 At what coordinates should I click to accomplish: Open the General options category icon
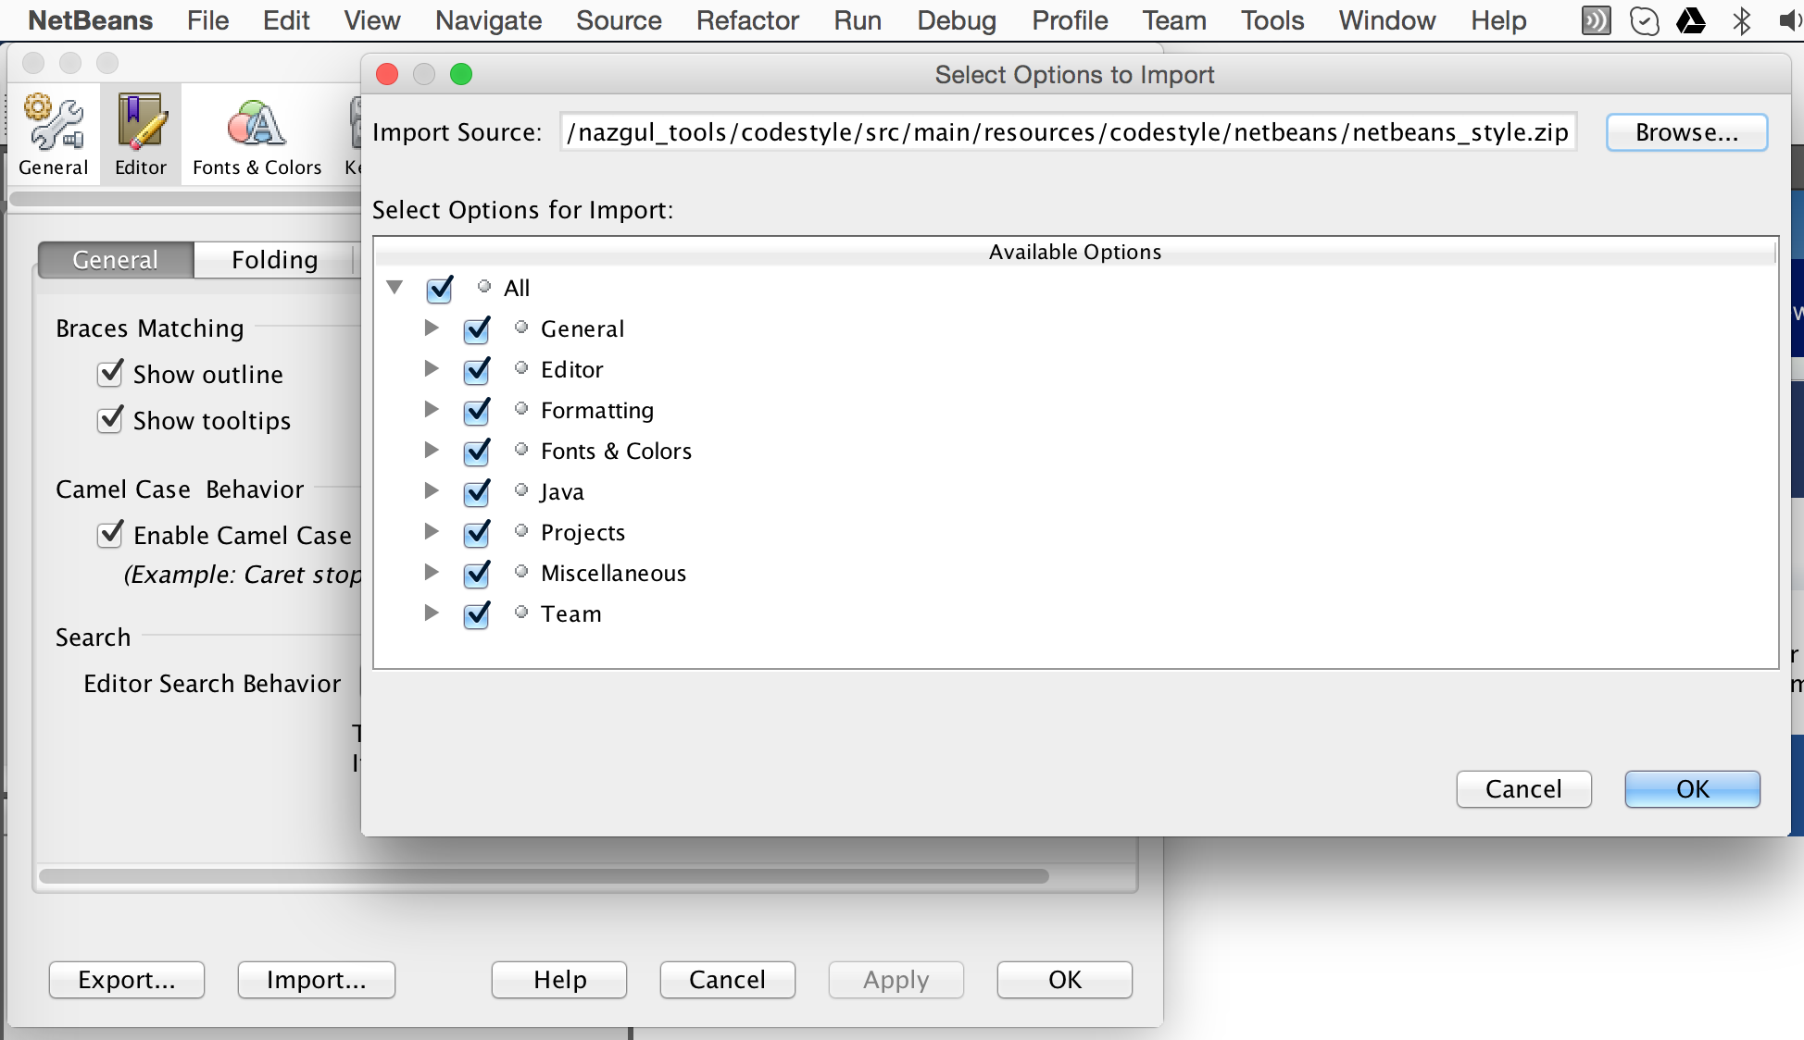coord(54,135)
